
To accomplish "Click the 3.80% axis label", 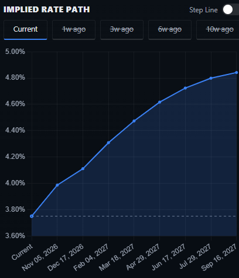I will pos(15,209).
